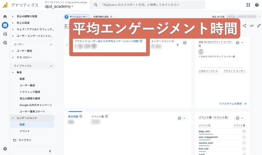262x155 pixels.
Task: Open the Home icon in left rail
Action: tap(5, 17)
